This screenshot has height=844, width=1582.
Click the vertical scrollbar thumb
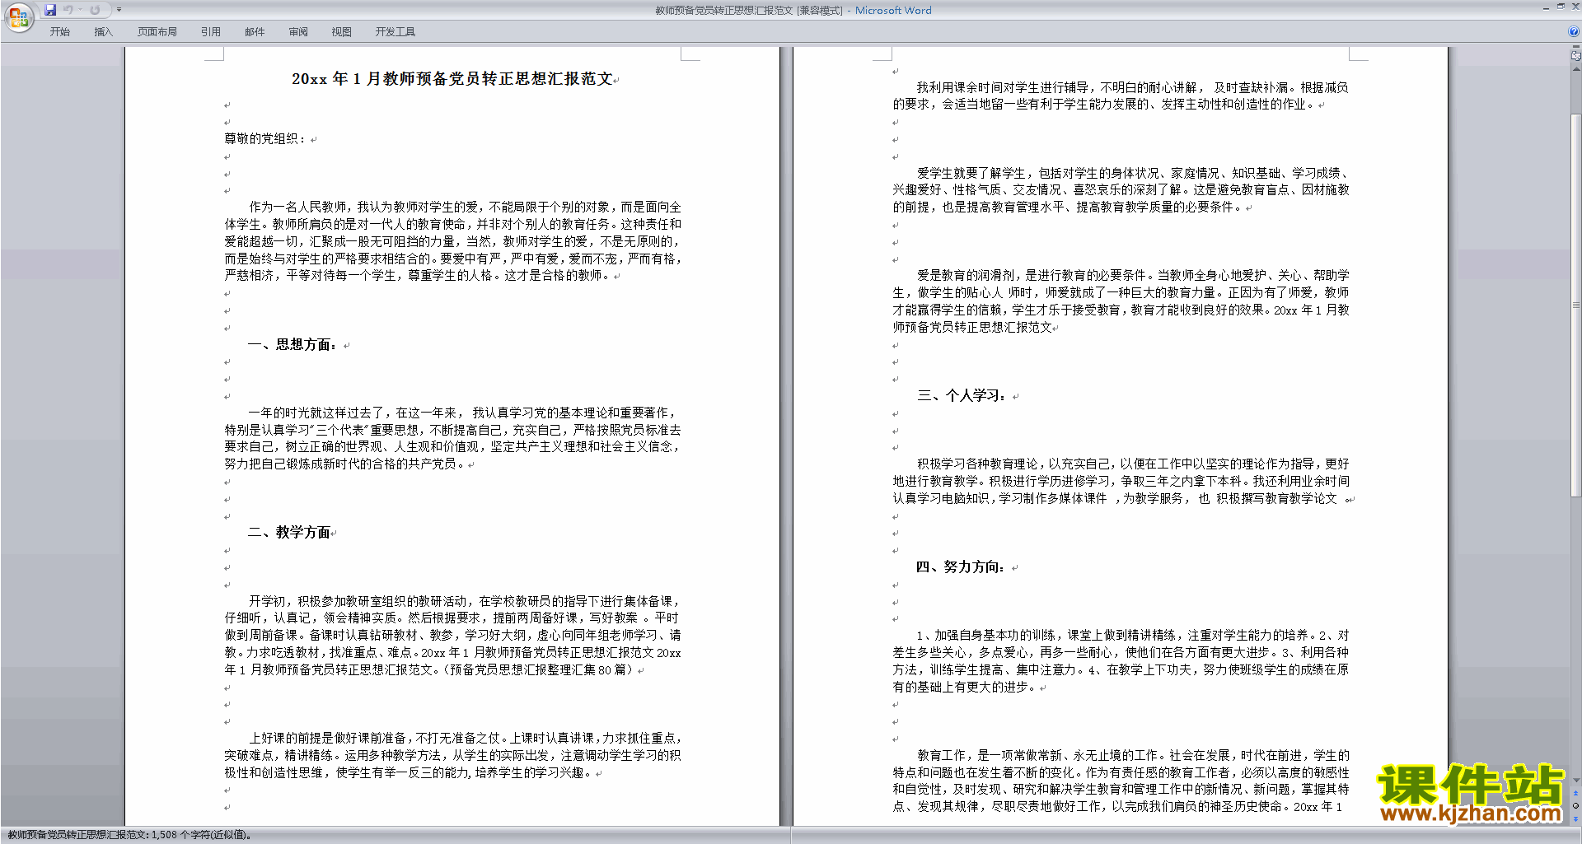pyautogui.click(x=1576, y=305)
